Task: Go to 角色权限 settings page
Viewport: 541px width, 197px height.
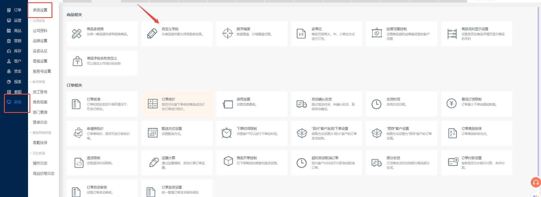Action: click(x=40, y=102)
